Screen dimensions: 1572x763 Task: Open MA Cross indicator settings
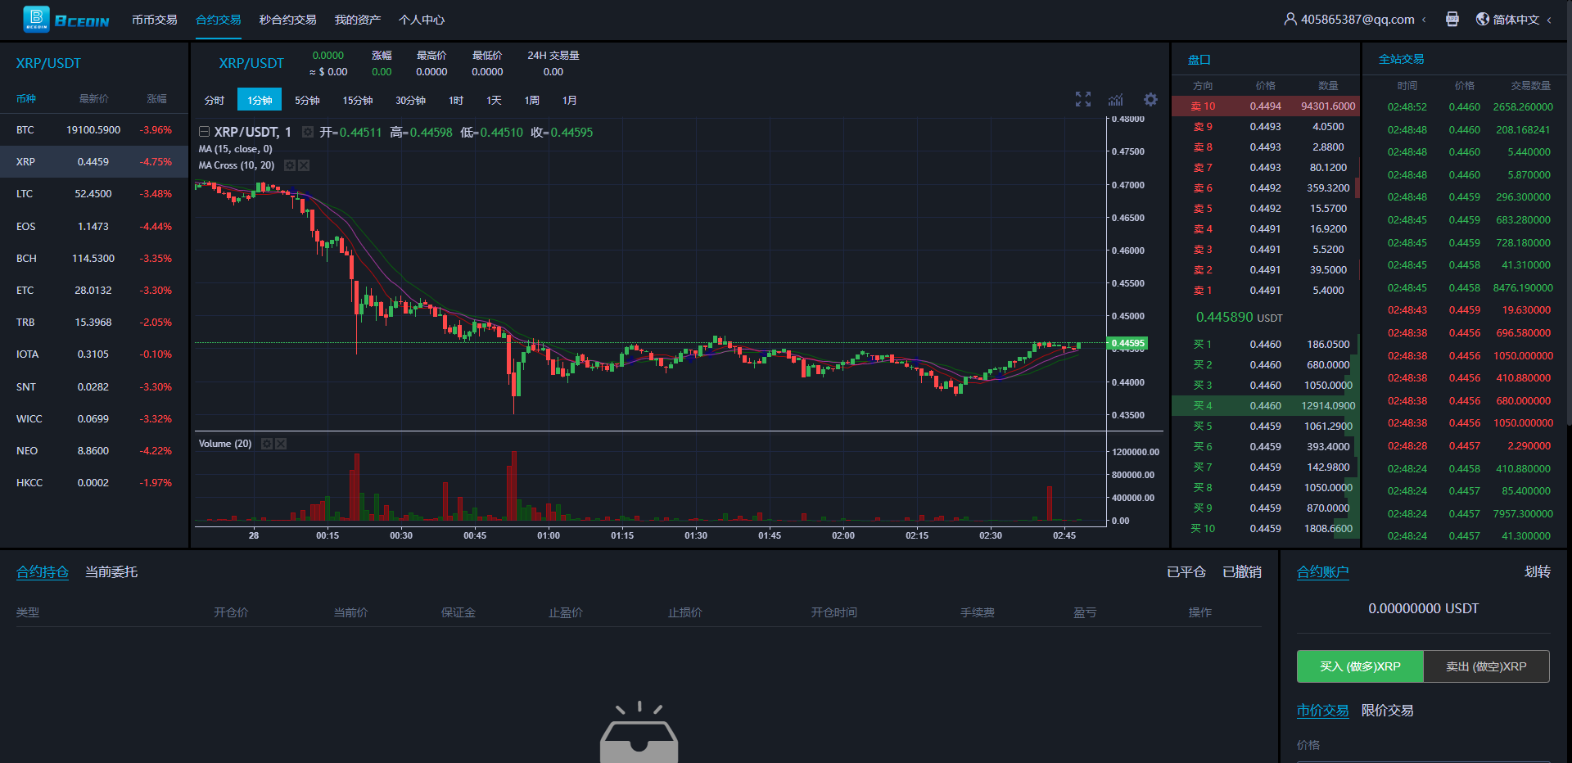[289, 165]
